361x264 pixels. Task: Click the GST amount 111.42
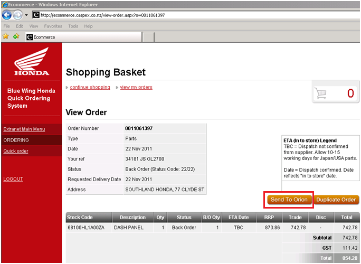(x=350, y=248)
